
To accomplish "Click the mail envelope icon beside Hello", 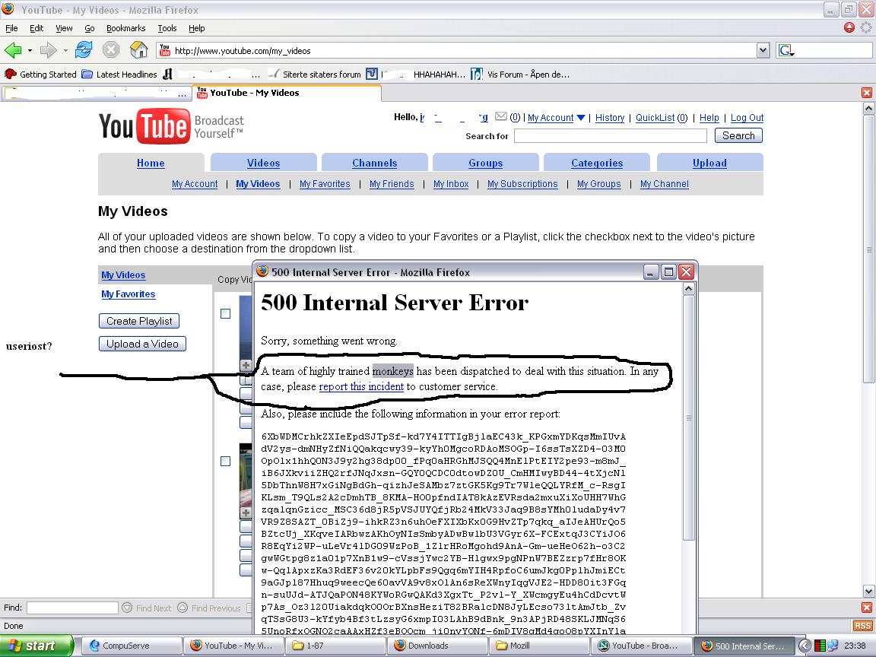I will pos(501,117).
